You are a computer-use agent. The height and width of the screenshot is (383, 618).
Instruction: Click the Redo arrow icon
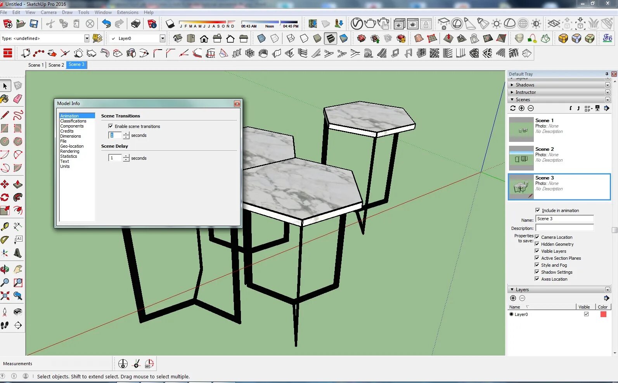119,24
